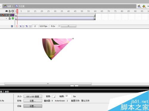Click the lock all layers header icon
Screen dimensions: 149x111
10,11
